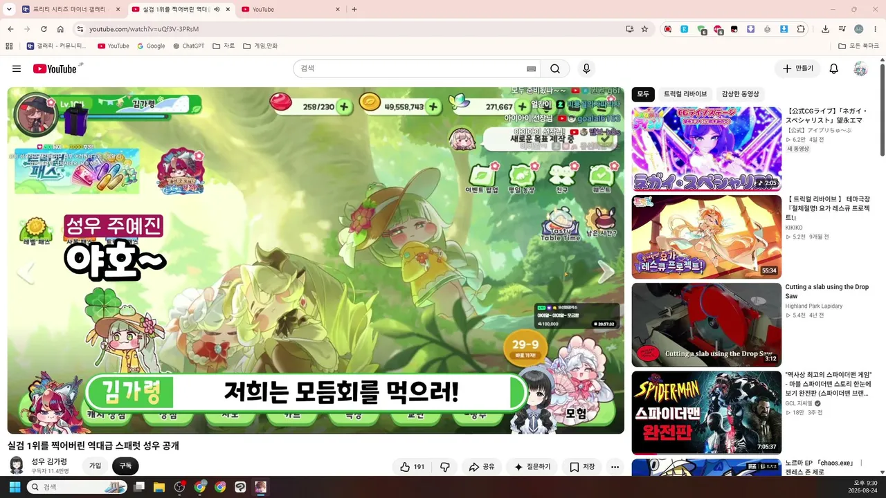Open the YouTube account avatar menu

[x=860, y=68]
